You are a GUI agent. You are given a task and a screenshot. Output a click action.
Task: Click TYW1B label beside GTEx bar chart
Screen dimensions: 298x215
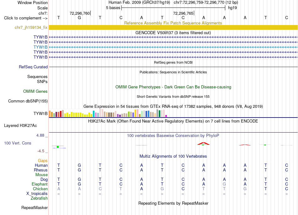click(x=40, y=113)
